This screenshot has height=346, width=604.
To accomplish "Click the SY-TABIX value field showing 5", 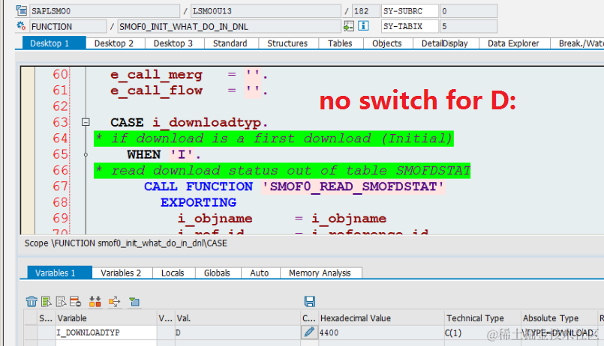I will click(x=468, y=26).
